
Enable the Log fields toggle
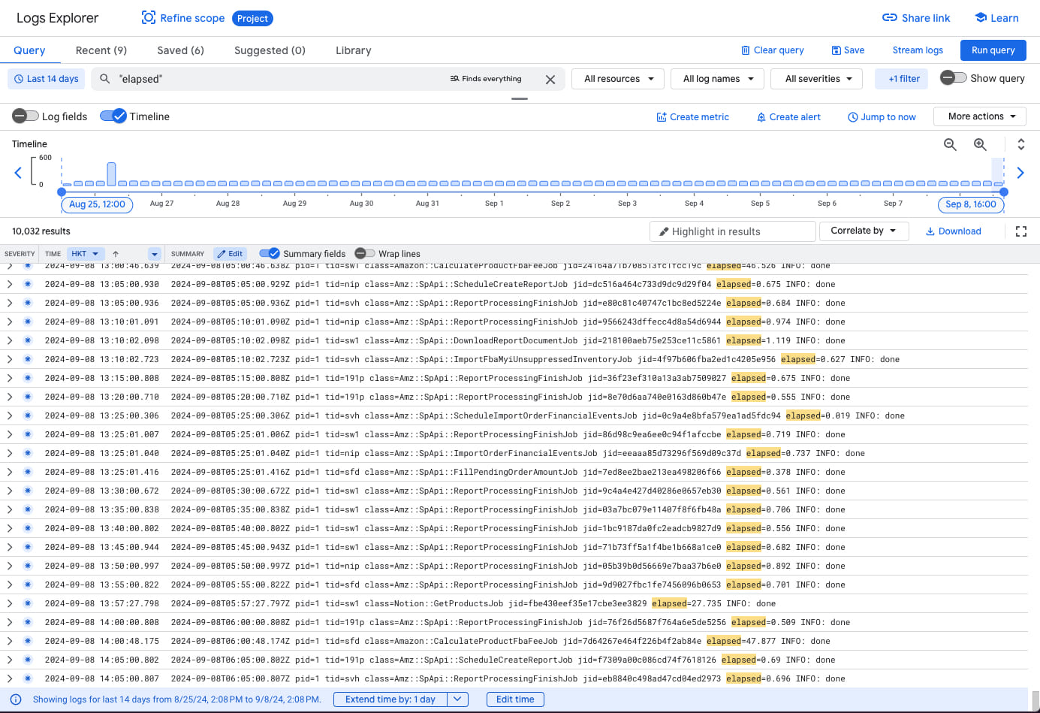(x=26, y=116)
